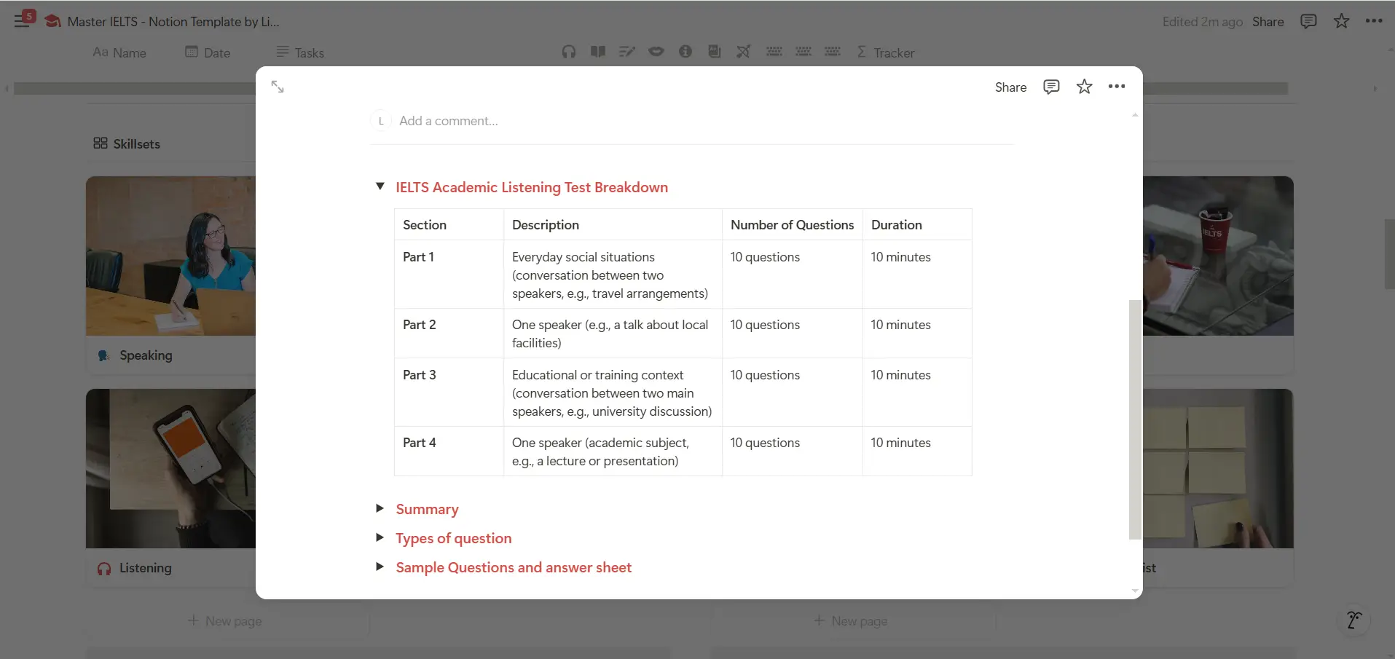The height and width of the screenshot is (659, 1395).
Task: Expand Sample Questions and answer sheet toggle
Action: pos(380,567)
